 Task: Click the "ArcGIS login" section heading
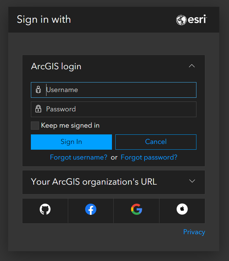coord(56,66)
